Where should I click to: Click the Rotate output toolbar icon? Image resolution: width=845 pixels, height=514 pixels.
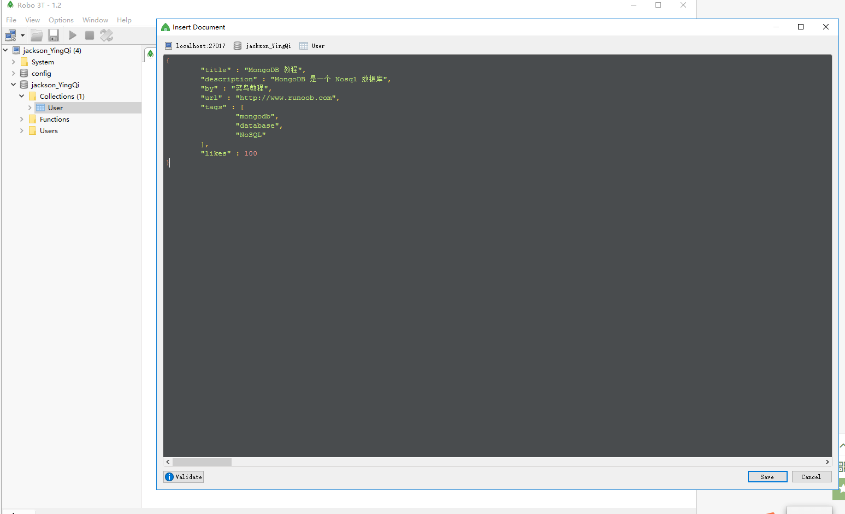click(107, 35)
